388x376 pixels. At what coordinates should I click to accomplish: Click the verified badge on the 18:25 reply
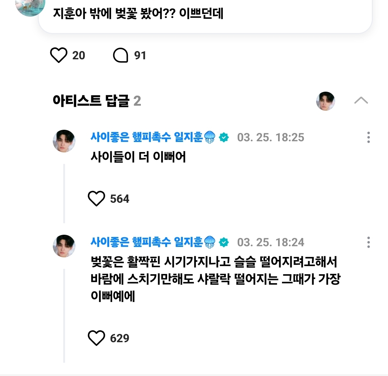[x=224, y=137]
